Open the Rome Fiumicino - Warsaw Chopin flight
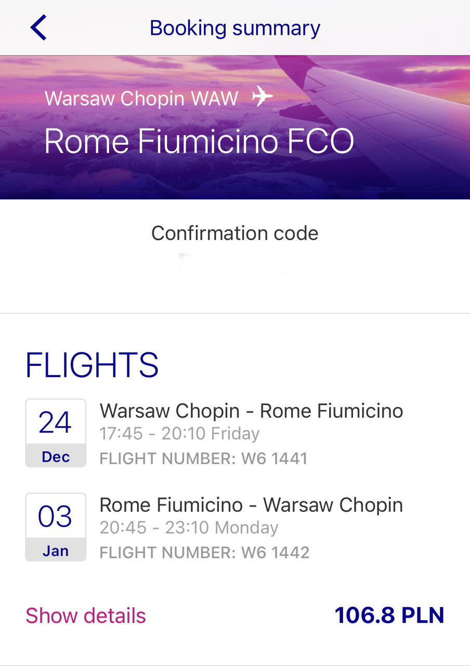The height and width of the screenshot is (666, 470). pyautogui.click(x=251, y=505)
